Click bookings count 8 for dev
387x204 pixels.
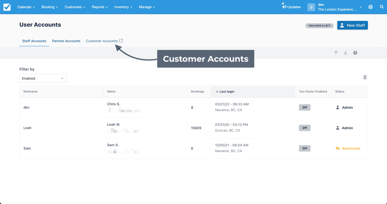coord(192,107)
